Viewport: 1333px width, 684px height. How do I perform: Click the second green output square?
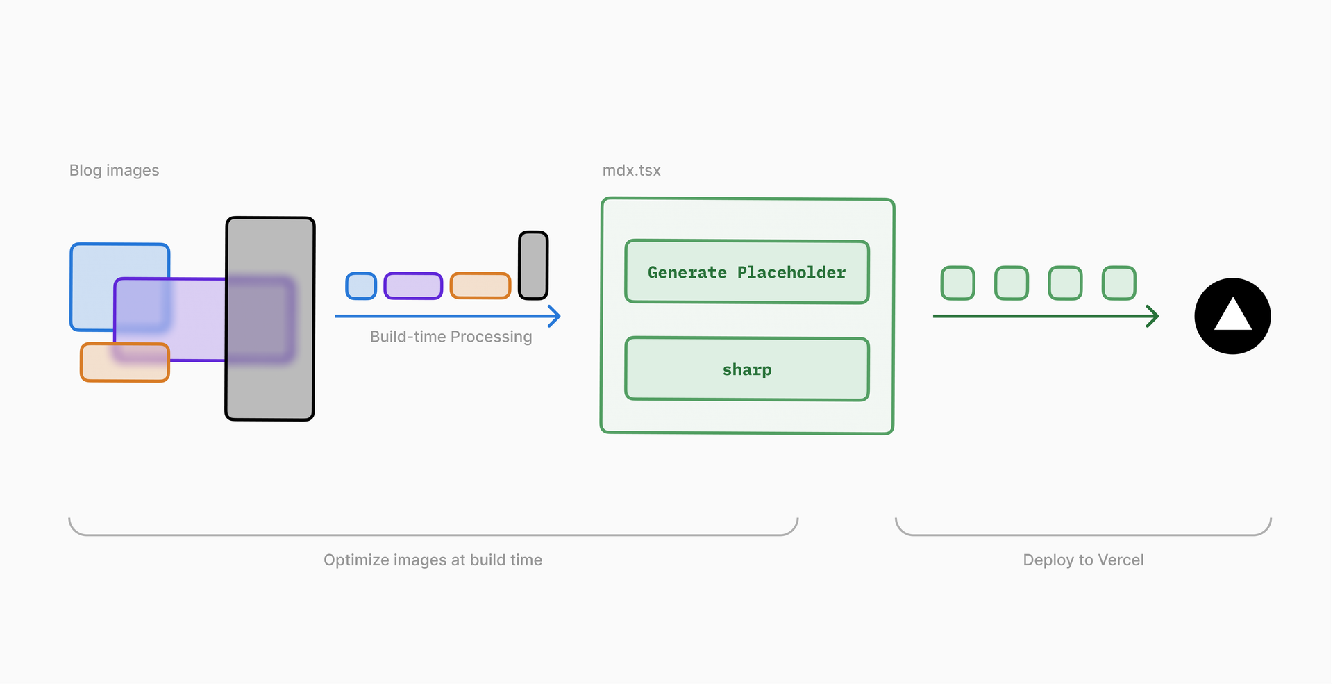tap(1012, 283)
